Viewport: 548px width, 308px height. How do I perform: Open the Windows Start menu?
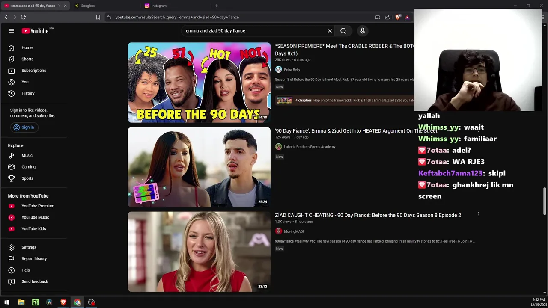click(x=7, y=302)
